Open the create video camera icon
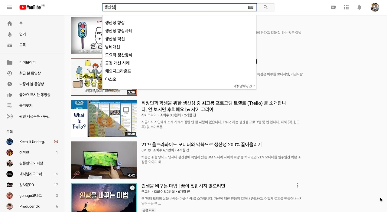Viewport: 387px width, 212px height. [x=333, y=7]
